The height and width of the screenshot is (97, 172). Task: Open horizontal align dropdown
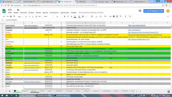(x=92, y=16)
